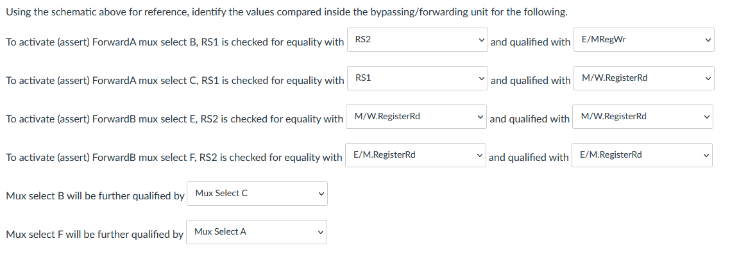This screenshot has height=275, width=748.
Task: Open the Mux Select A dropdown
Action: click(257, 232)
